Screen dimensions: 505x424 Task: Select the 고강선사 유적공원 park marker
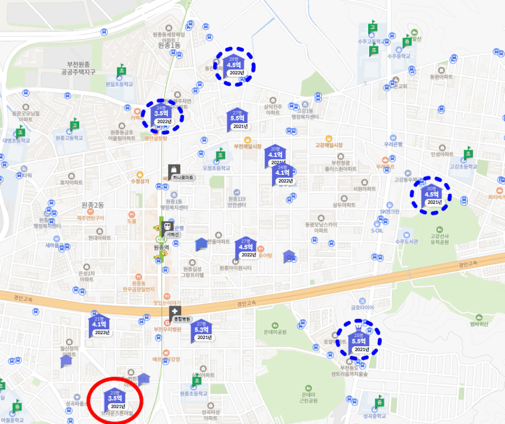[x=439, y=230]
